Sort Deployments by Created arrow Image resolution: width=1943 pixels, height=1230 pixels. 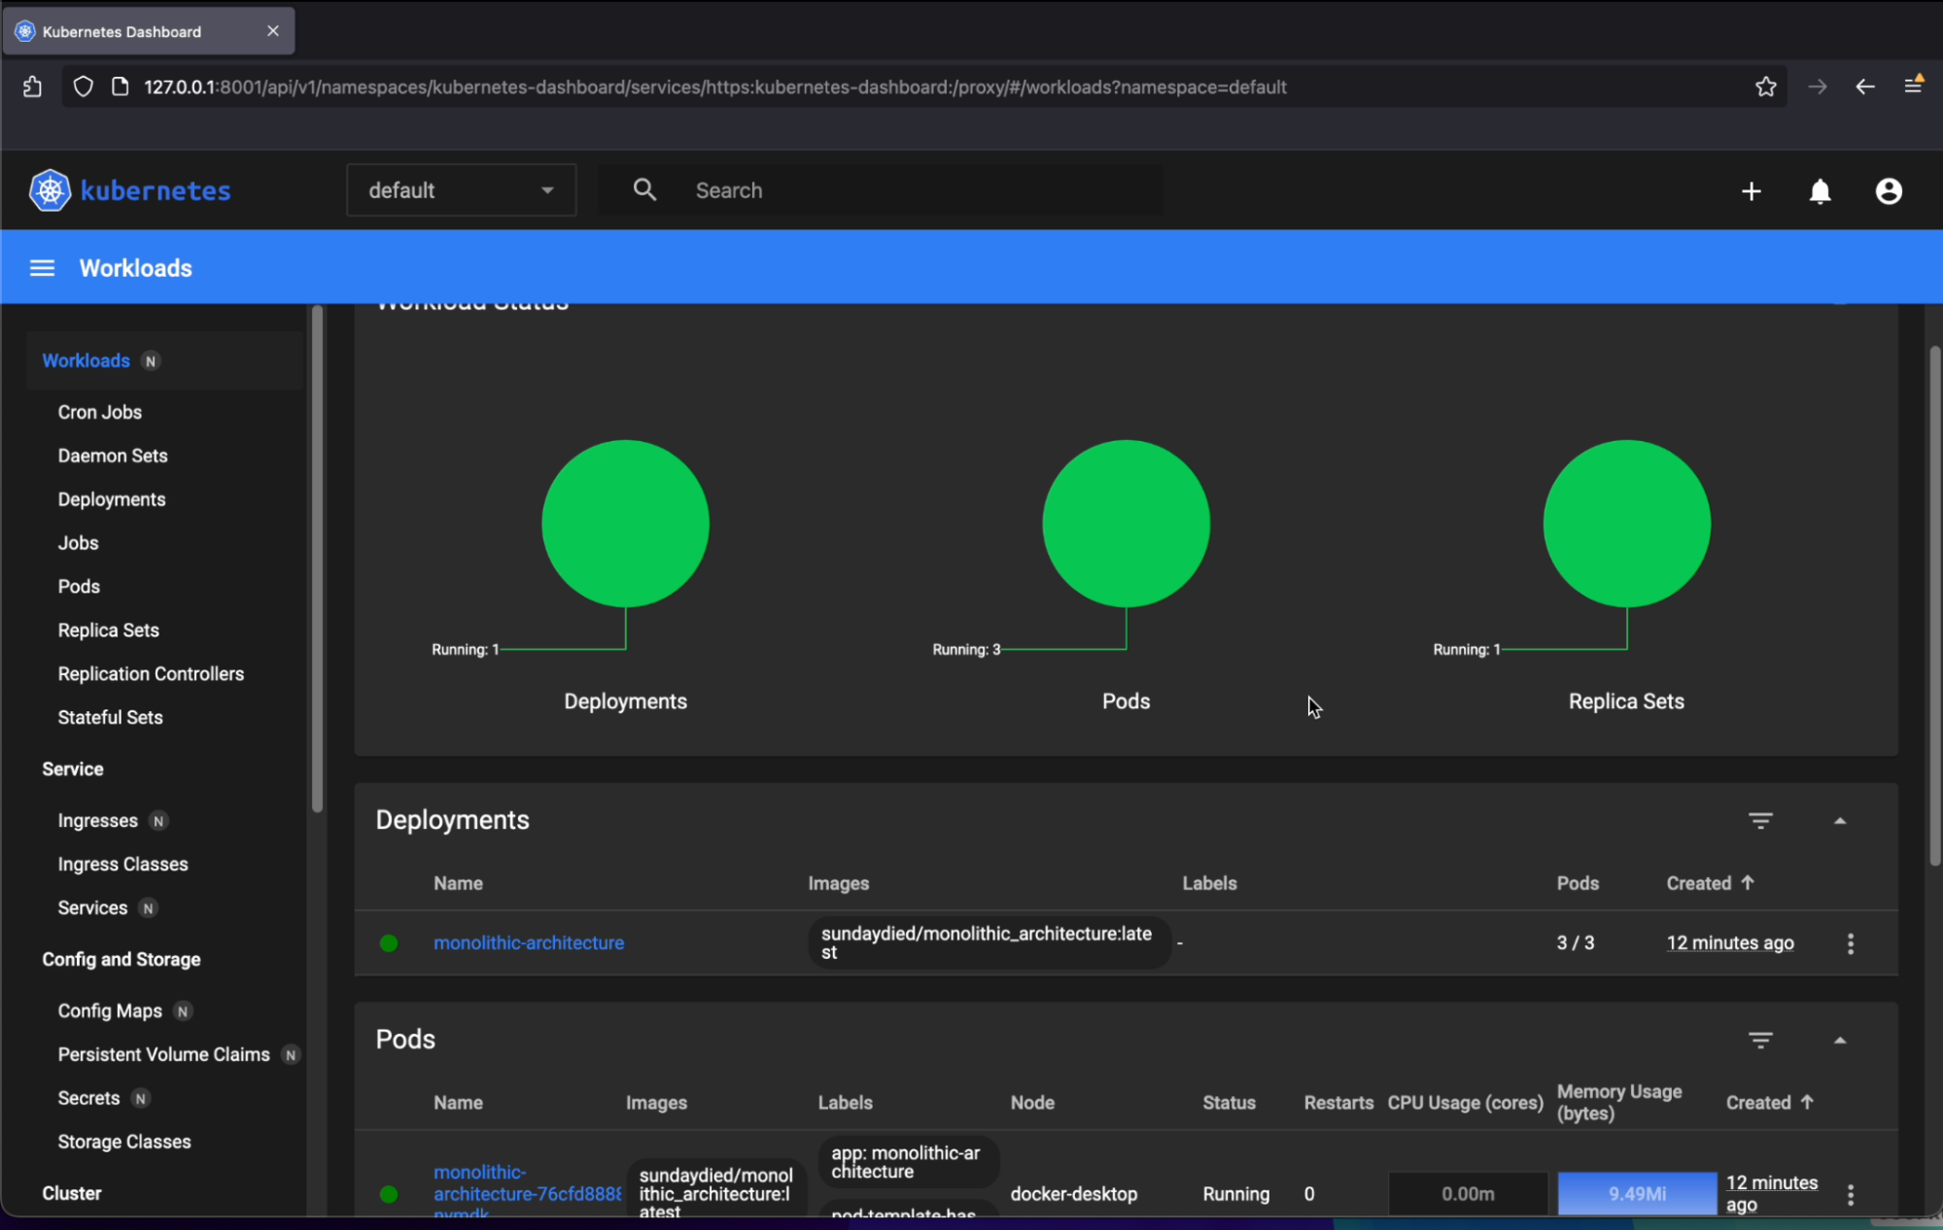click(1748, 882)
